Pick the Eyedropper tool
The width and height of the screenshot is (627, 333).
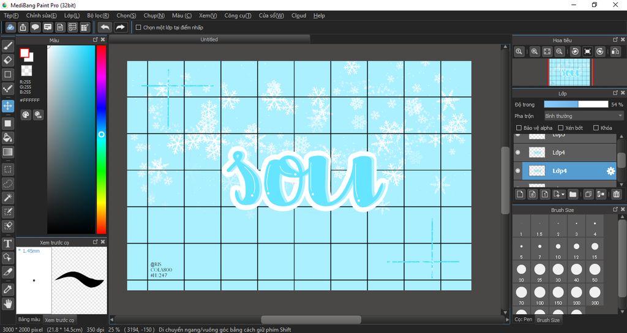7,289
